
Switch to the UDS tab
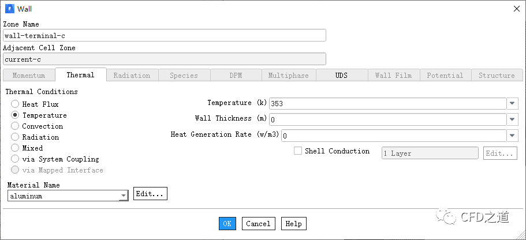pos(341,76)
